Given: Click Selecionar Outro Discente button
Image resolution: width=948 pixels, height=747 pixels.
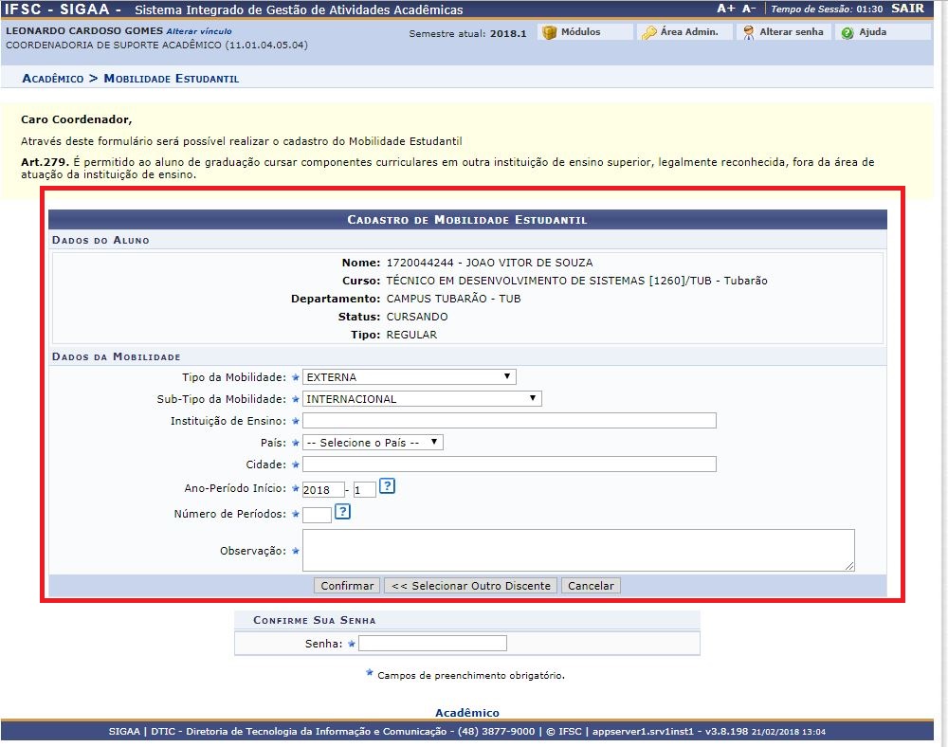Looking at the screenshot, I should pyautogui.click(x=470, y=586).
